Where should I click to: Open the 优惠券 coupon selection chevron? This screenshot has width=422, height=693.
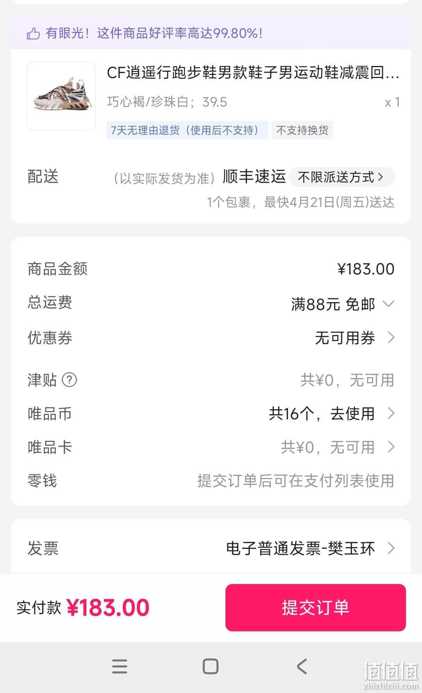tap(391, 338)
